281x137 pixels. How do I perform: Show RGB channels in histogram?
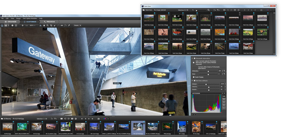coord(224,96)
